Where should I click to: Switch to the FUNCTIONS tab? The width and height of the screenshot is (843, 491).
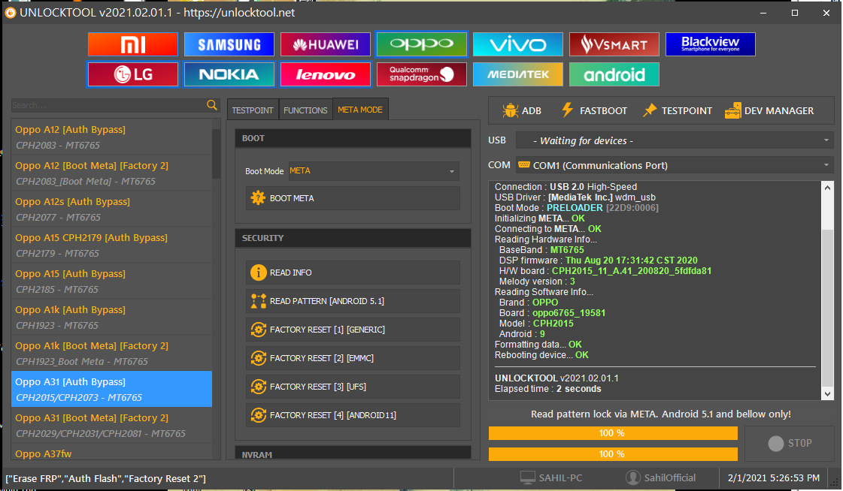tap(305, 110)
